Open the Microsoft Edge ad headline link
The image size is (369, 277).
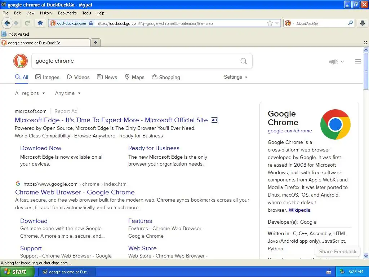click(111, 120)
